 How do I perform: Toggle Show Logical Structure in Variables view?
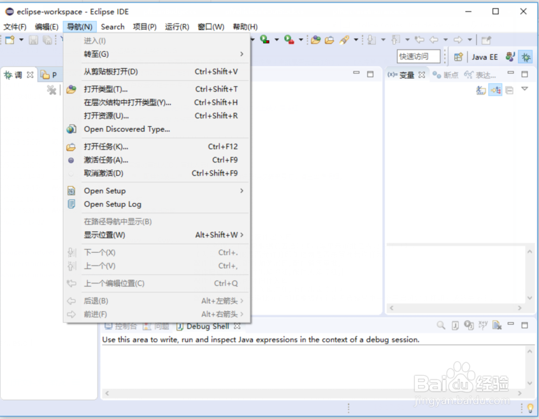(x=495, y=90)
